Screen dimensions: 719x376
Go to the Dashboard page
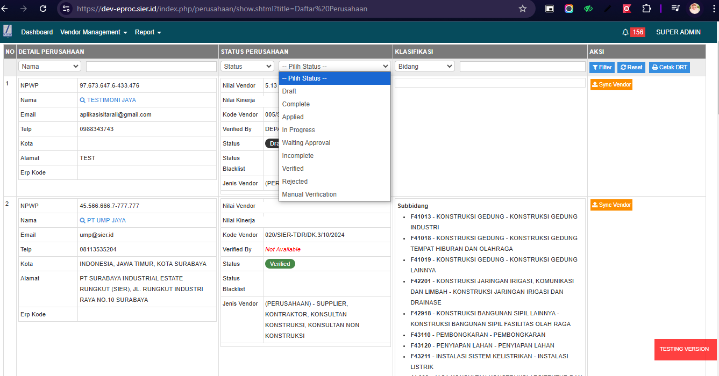click(37, 32)
